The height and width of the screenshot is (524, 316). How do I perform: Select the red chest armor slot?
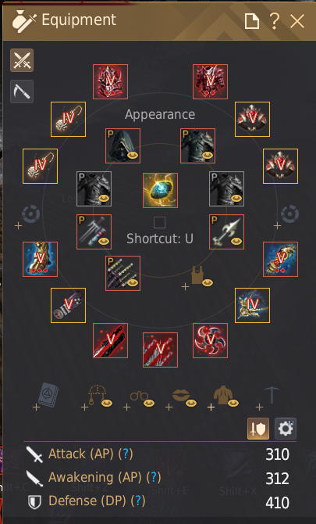coord(211,81)
